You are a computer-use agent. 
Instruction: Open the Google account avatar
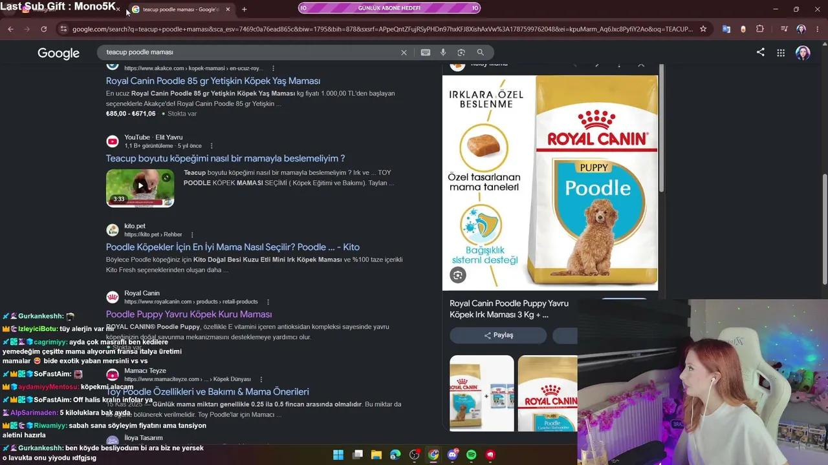coord(803,53)
